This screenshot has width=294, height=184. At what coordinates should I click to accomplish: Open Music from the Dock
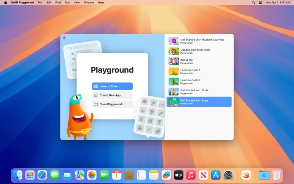191,175
